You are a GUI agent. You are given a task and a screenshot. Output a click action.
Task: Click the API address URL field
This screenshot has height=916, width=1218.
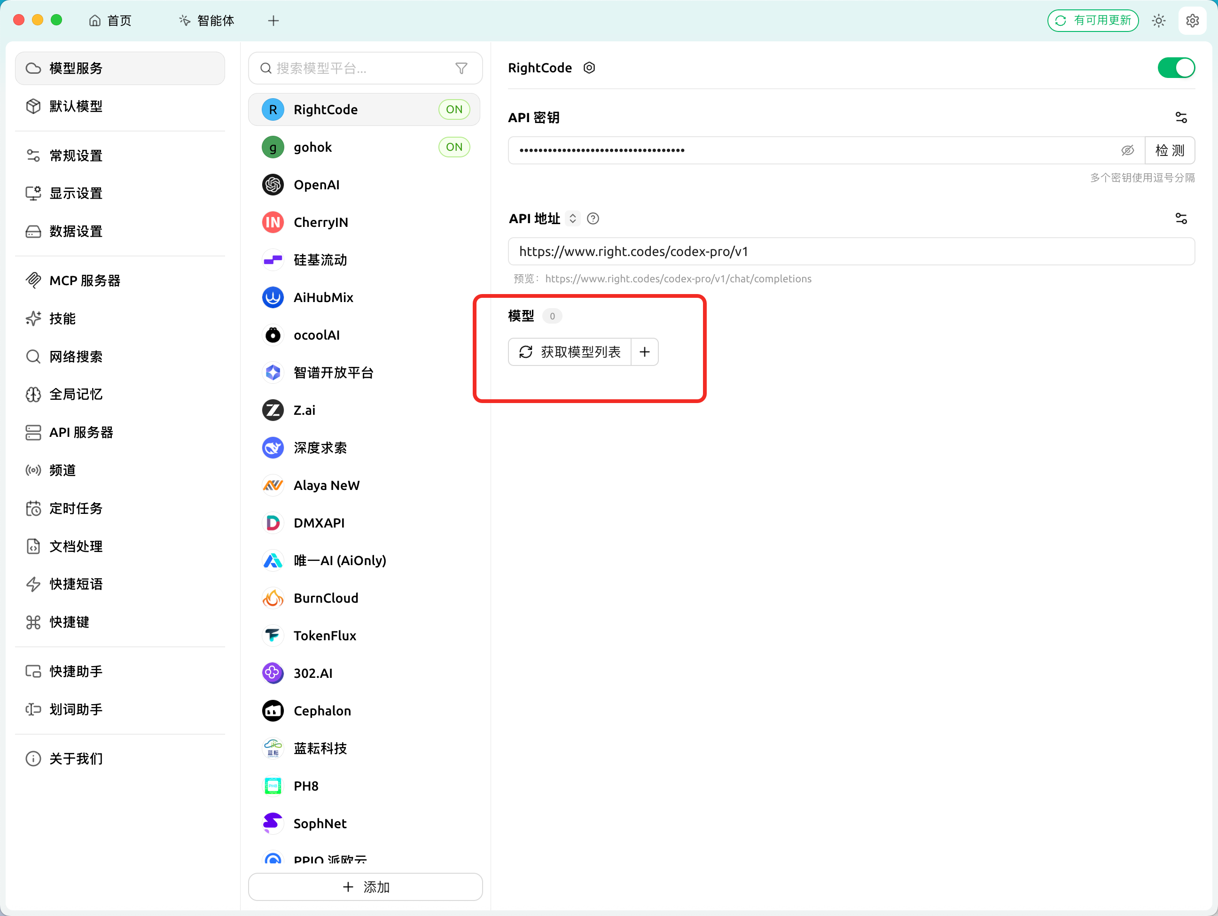851,252
